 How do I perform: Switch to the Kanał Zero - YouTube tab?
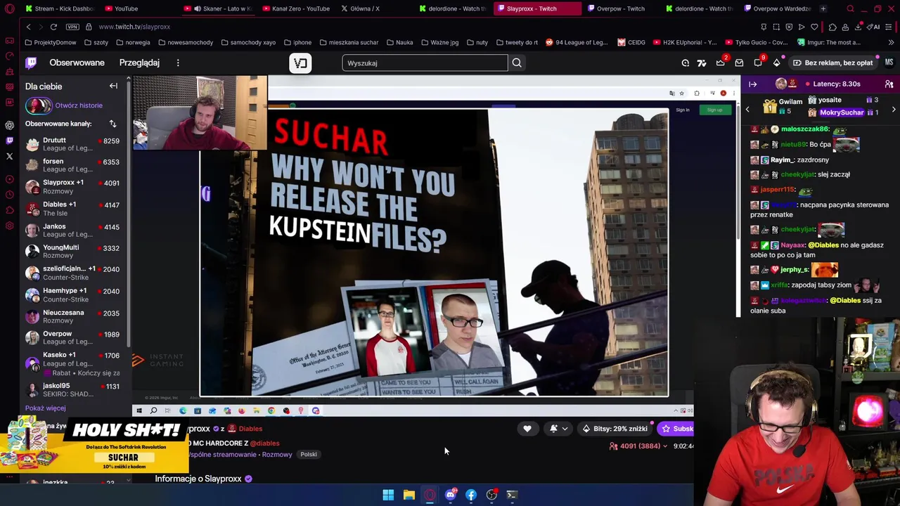point(295,8)
